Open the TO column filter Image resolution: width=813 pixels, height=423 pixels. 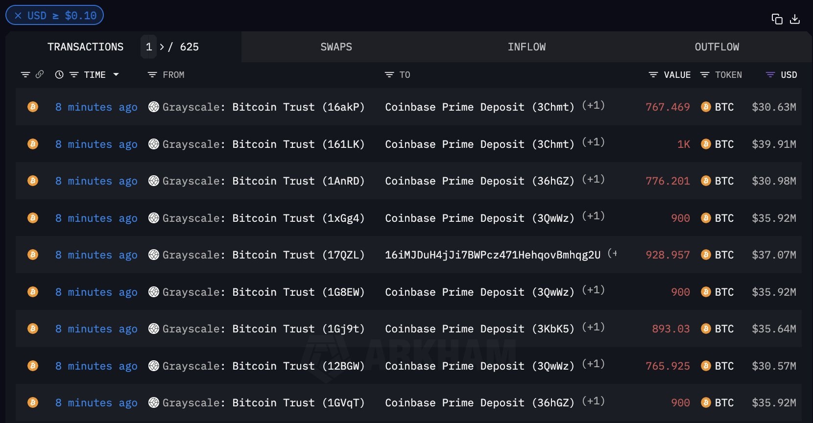pos(389,75)
